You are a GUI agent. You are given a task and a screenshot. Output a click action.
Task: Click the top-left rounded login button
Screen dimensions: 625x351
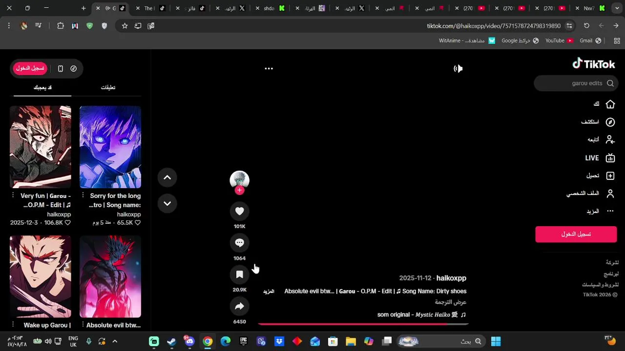(30, 68)
